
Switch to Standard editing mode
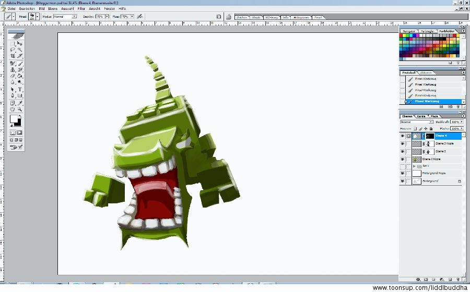tap(13, 132)
